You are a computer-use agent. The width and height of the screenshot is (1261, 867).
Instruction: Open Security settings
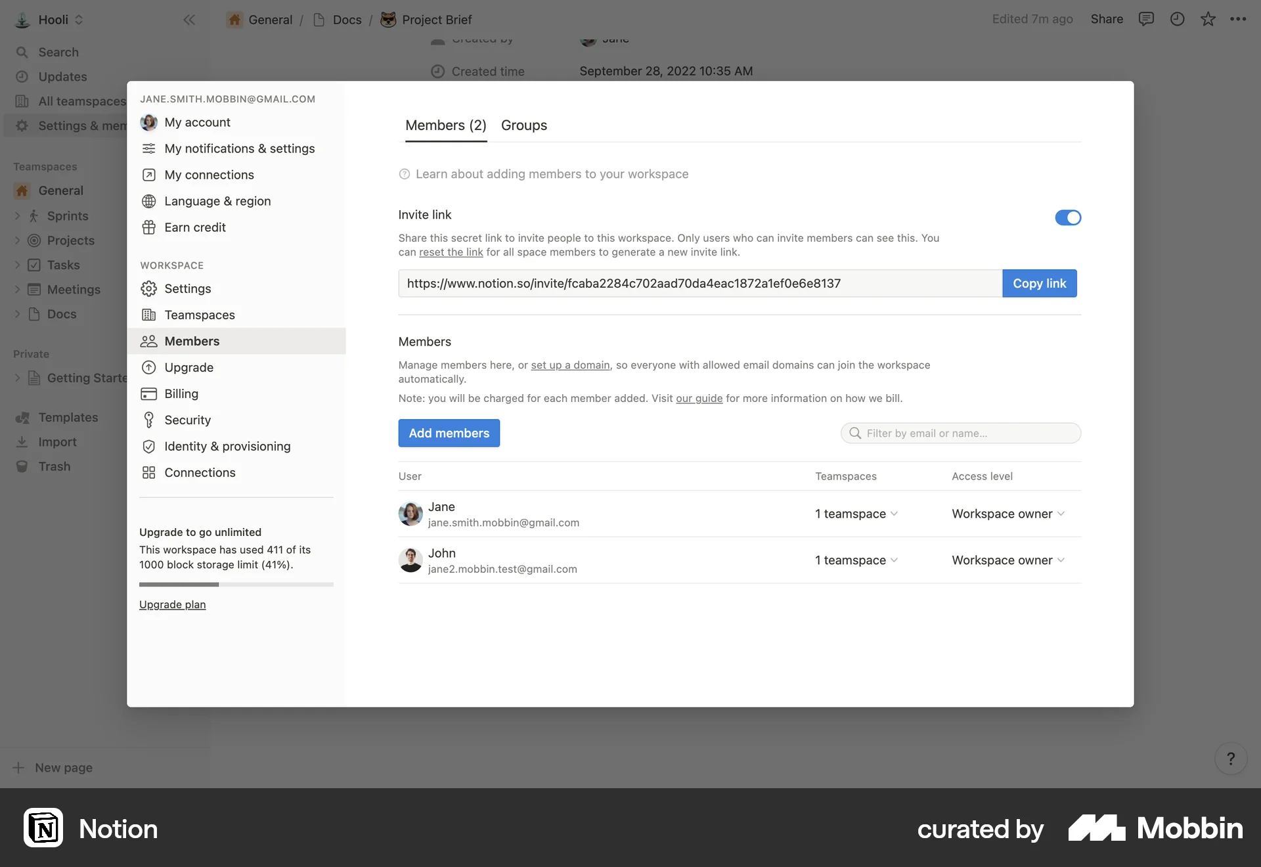pyautogui.click(x=188, y=420)
